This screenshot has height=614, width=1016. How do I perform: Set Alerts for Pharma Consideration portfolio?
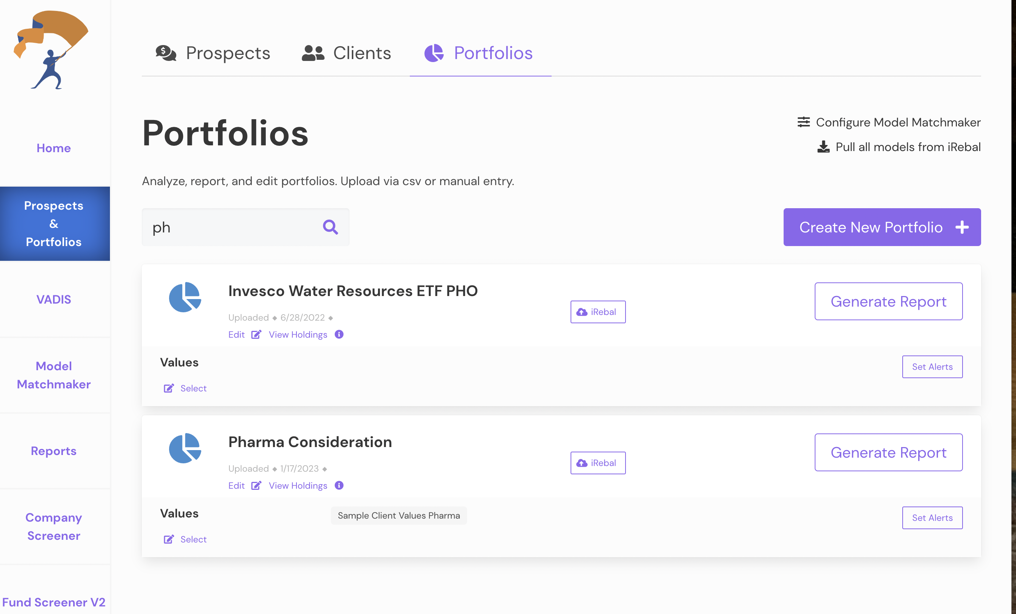pyautogui.click(x=932, y=517)
